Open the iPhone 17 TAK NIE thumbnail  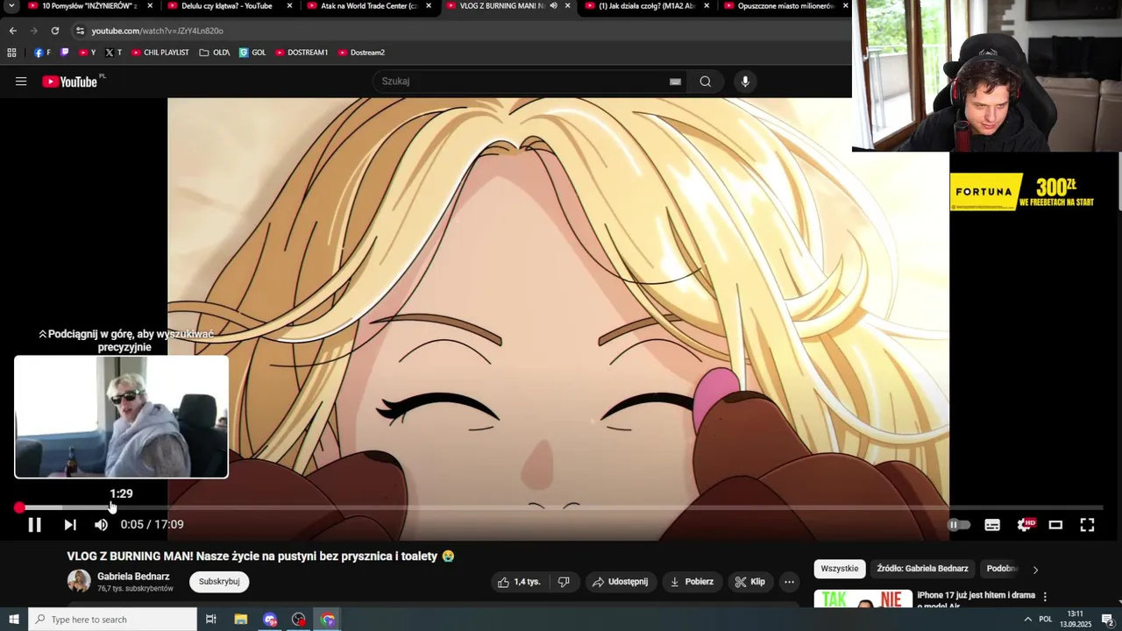pos(863,599)
